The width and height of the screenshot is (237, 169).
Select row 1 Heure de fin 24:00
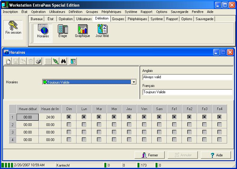(50, 117)
